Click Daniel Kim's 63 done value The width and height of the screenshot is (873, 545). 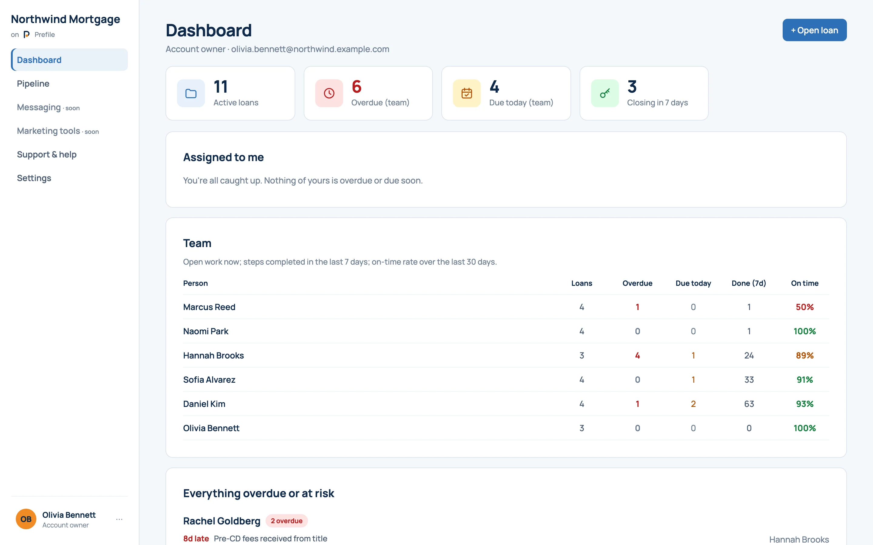click(x=749, y=404)
